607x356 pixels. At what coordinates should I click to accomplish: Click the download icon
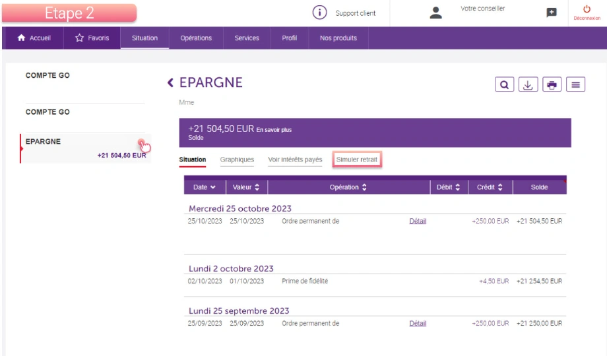(x=528, y=84)
